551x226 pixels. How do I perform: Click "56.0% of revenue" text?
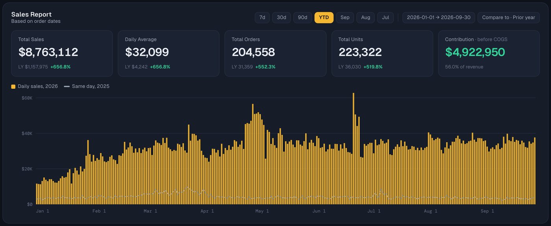[464, 67]
